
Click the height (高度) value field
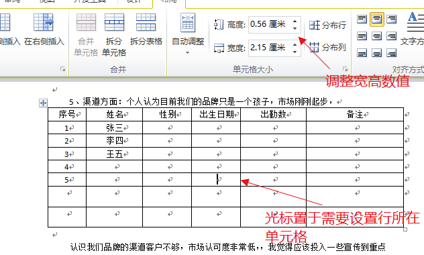tap(270, 24)
